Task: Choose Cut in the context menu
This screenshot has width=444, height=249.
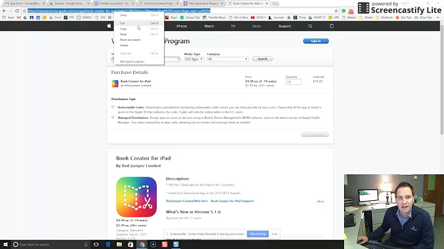Action: pos(139,23)
